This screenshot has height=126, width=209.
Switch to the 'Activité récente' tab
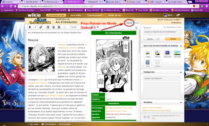(x=32, y=2)
